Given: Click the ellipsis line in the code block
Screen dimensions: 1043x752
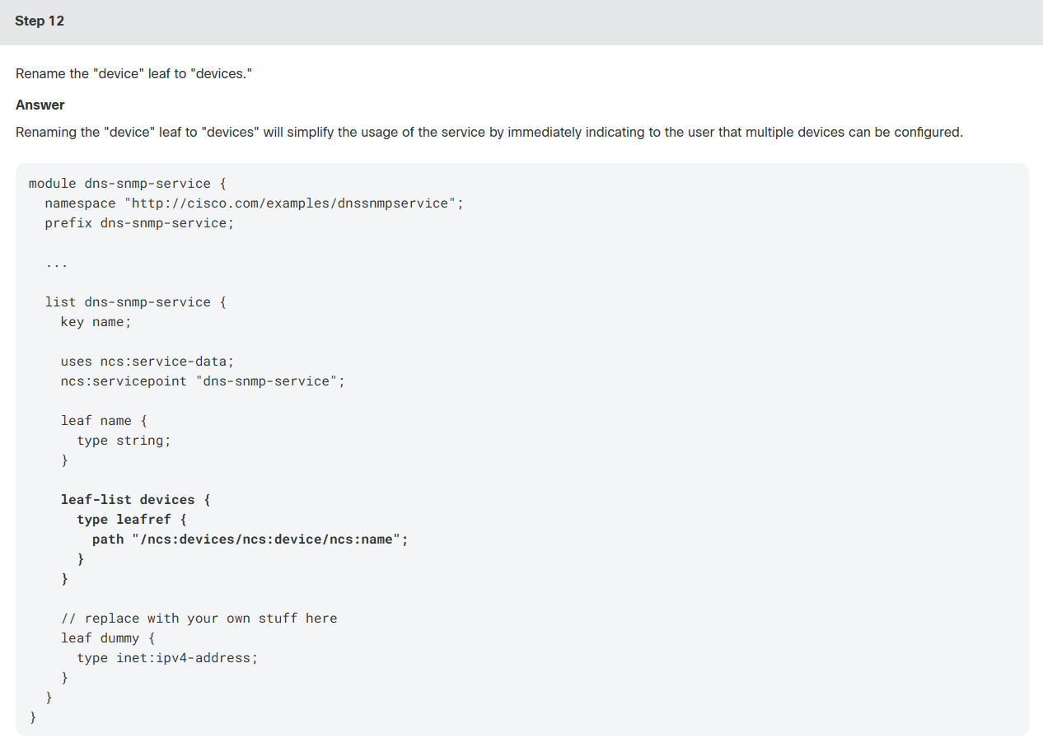Looking at the screenshot, I should click(x=56, y=264).
